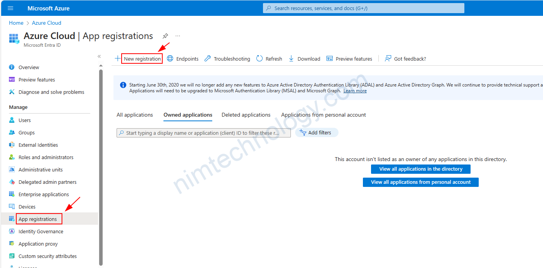Download the app registrations list
This screenshot has height=268, width=543.
[x=304, y=59]
